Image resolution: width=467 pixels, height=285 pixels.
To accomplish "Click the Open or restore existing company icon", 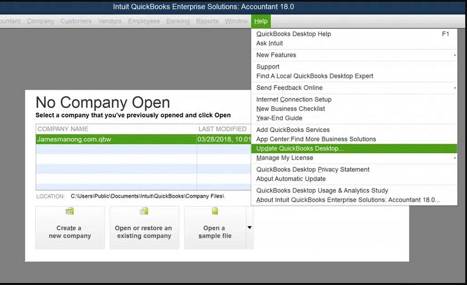I will coord(144,211).
